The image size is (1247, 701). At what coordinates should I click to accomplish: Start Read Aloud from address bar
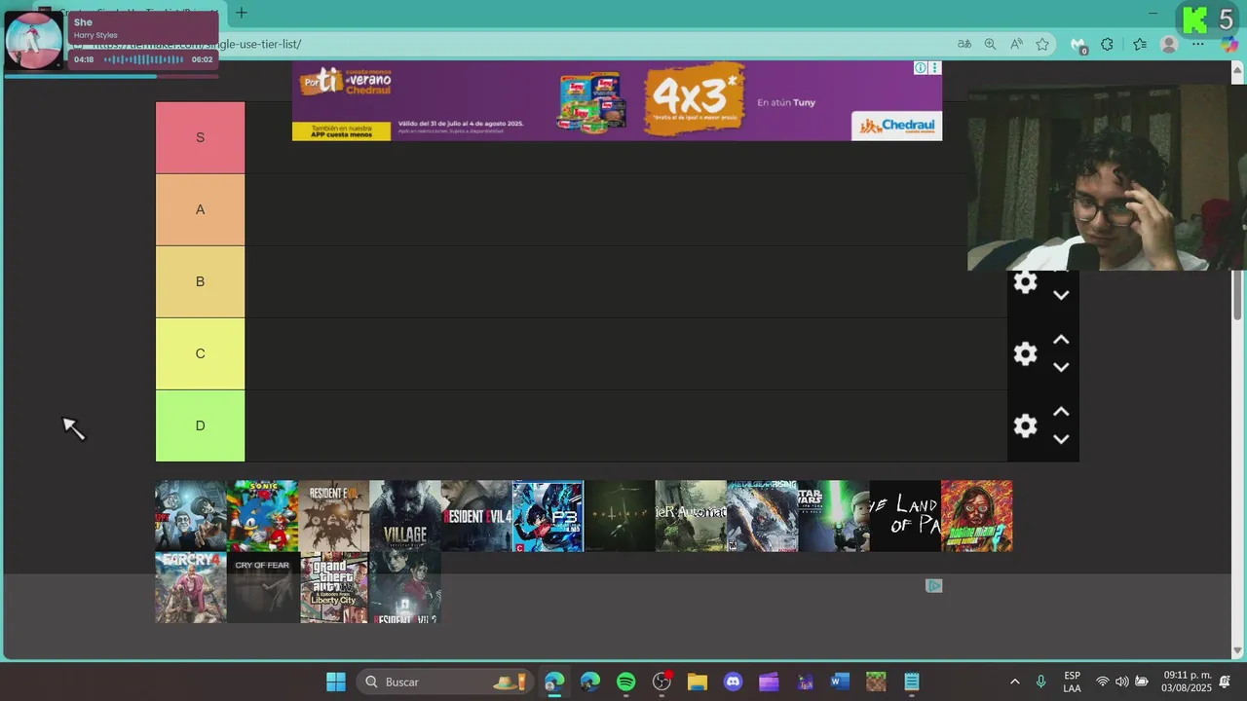pyautogui.click(x=1016, y=44)
